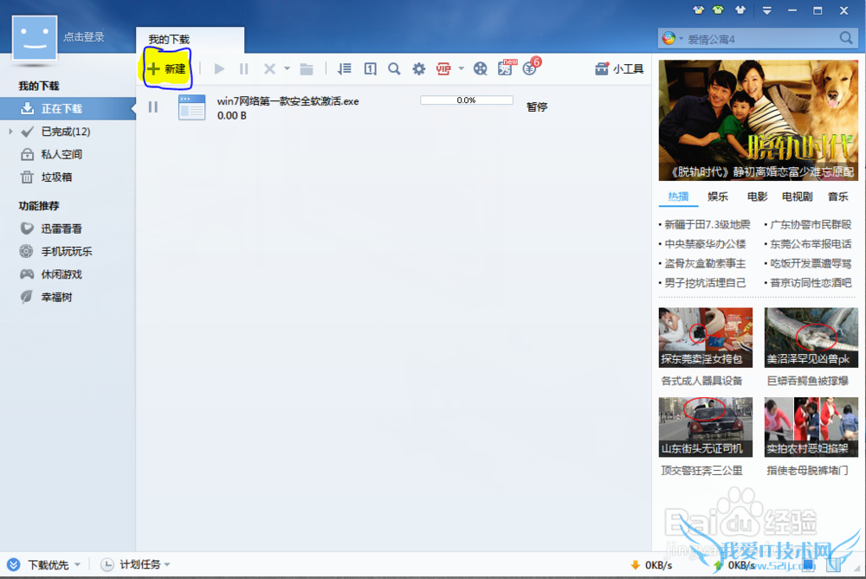Expand the 已完成 tree arrow
866x579 pixels.
pos(10,132)
